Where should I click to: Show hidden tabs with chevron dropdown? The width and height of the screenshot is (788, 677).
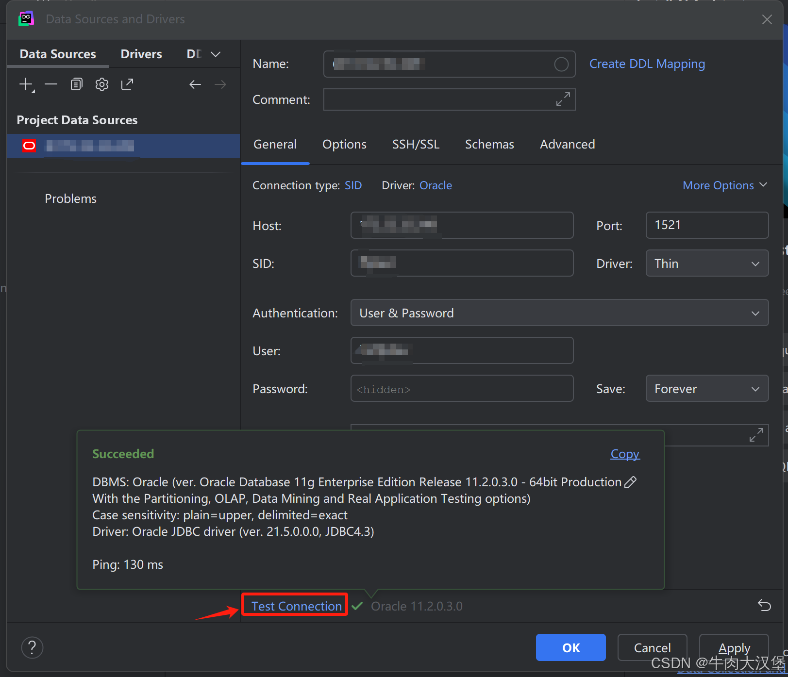point(216,54)
